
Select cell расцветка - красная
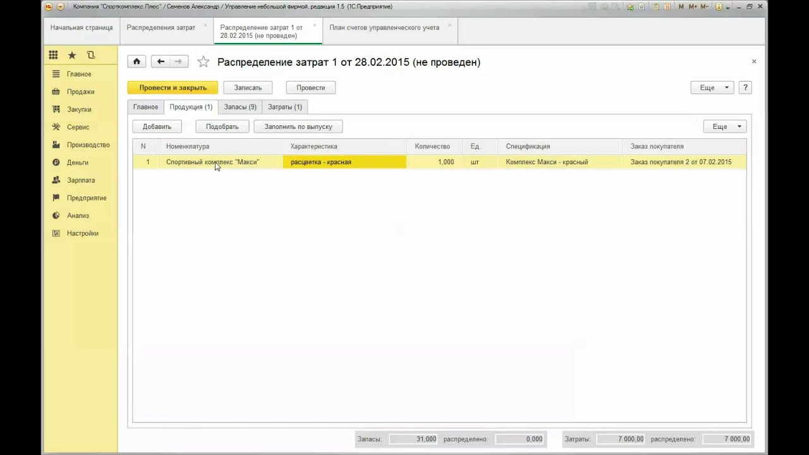pos(344,162)
